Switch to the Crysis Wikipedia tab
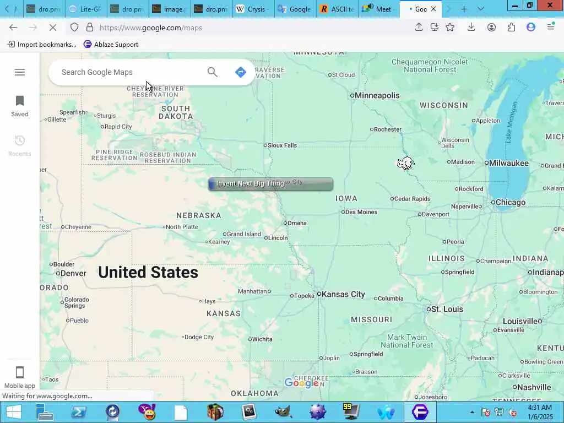564x423 pixels. (253, 9)
